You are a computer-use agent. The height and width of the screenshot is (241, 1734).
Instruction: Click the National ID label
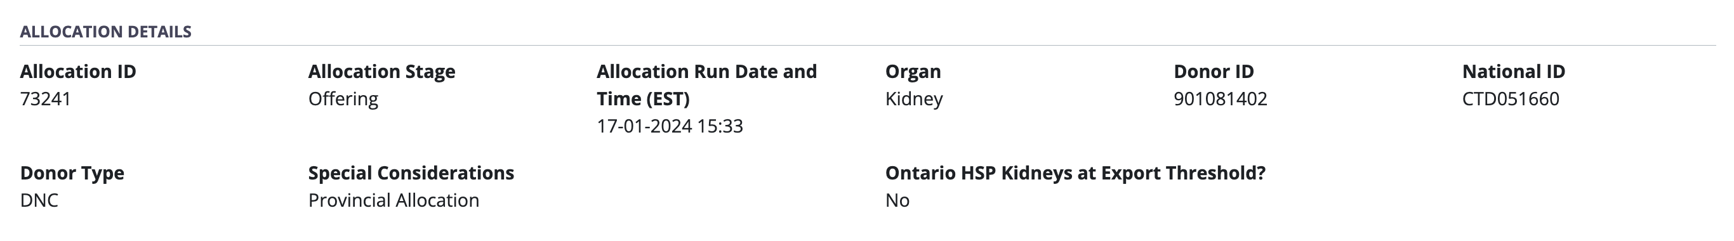(x=1514, y=72)
